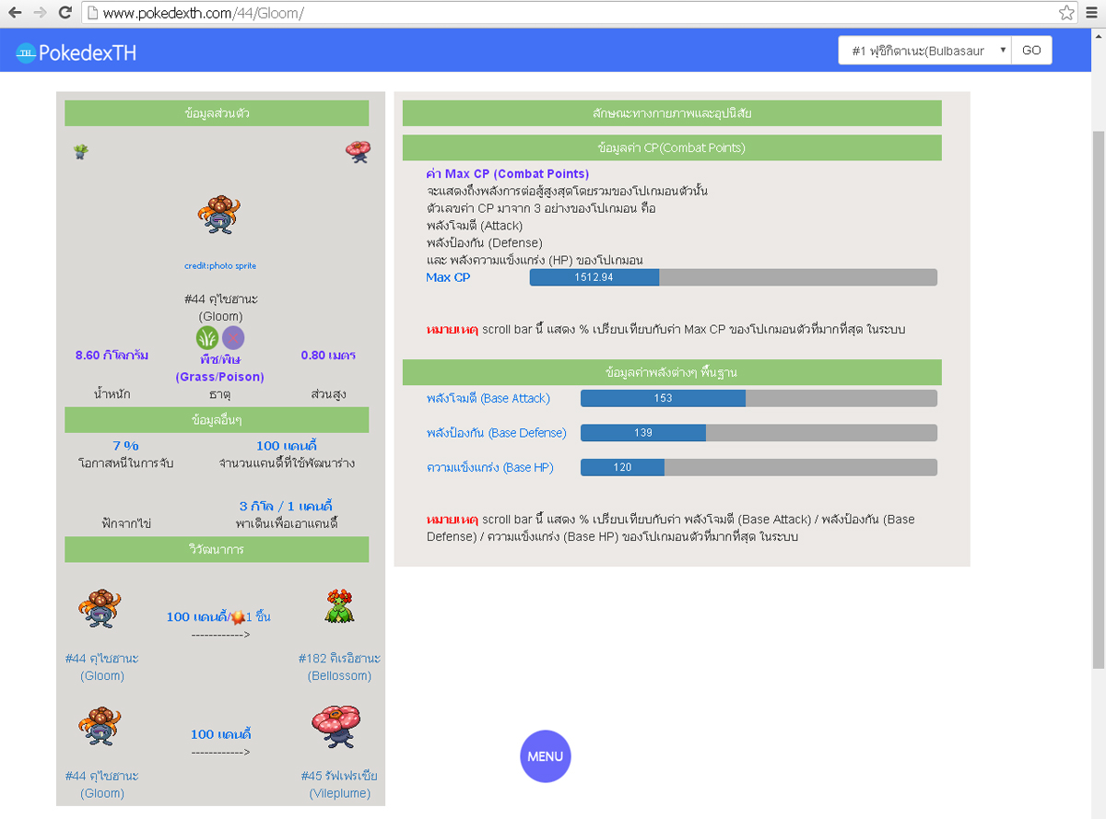The image size is (1106, 819).
Task: Click the Base HP label
Action: point(489,467)
